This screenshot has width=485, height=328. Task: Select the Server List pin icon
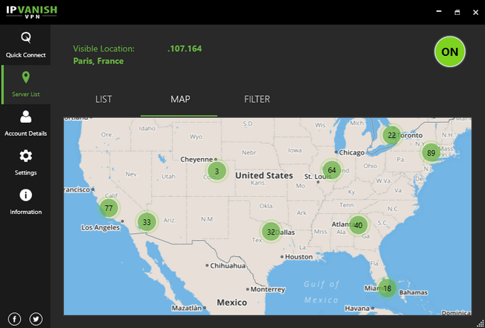point(25,78)
